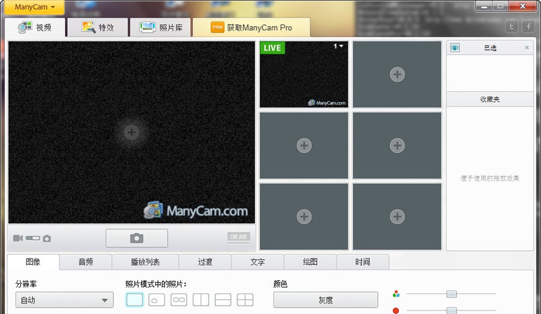
Task: Click the 灰度 grayscale button
Action: (x=325, y=300)
